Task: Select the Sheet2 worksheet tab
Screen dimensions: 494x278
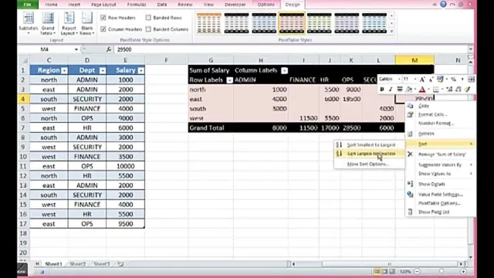Action: 77,264
